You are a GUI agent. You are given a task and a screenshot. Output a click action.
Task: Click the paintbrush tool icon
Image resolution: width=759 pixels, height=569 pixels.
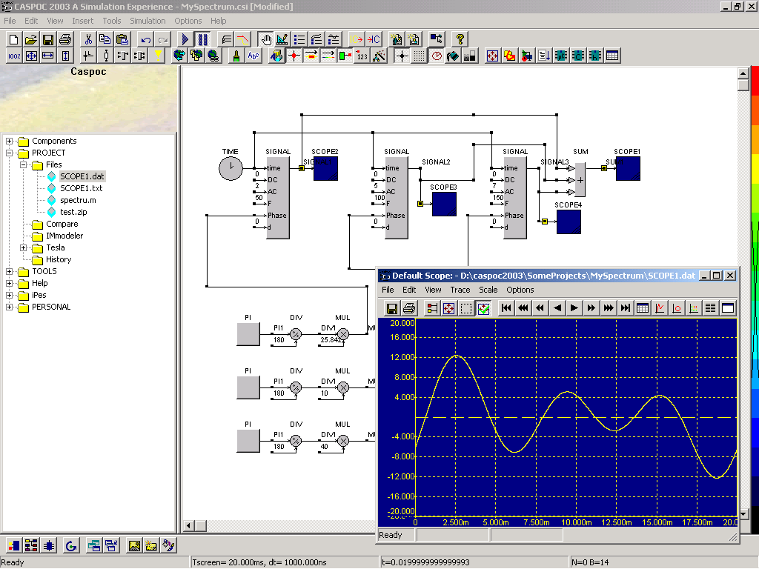pos(236,56)
